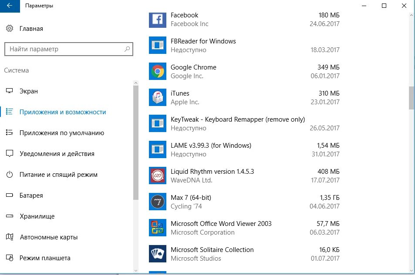Click the Liquid Rhythm app icon
The width and height of the screenshot is (415, 275).
coord(158,176)
